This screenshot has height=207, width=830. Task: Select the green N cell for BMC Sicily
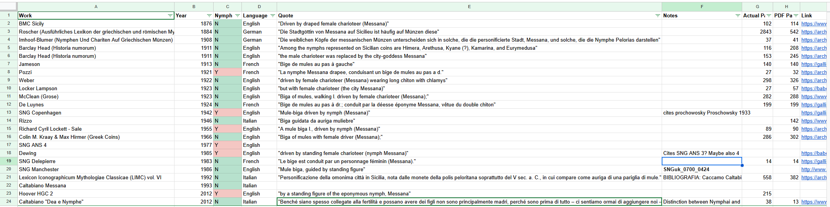point(228,24)
